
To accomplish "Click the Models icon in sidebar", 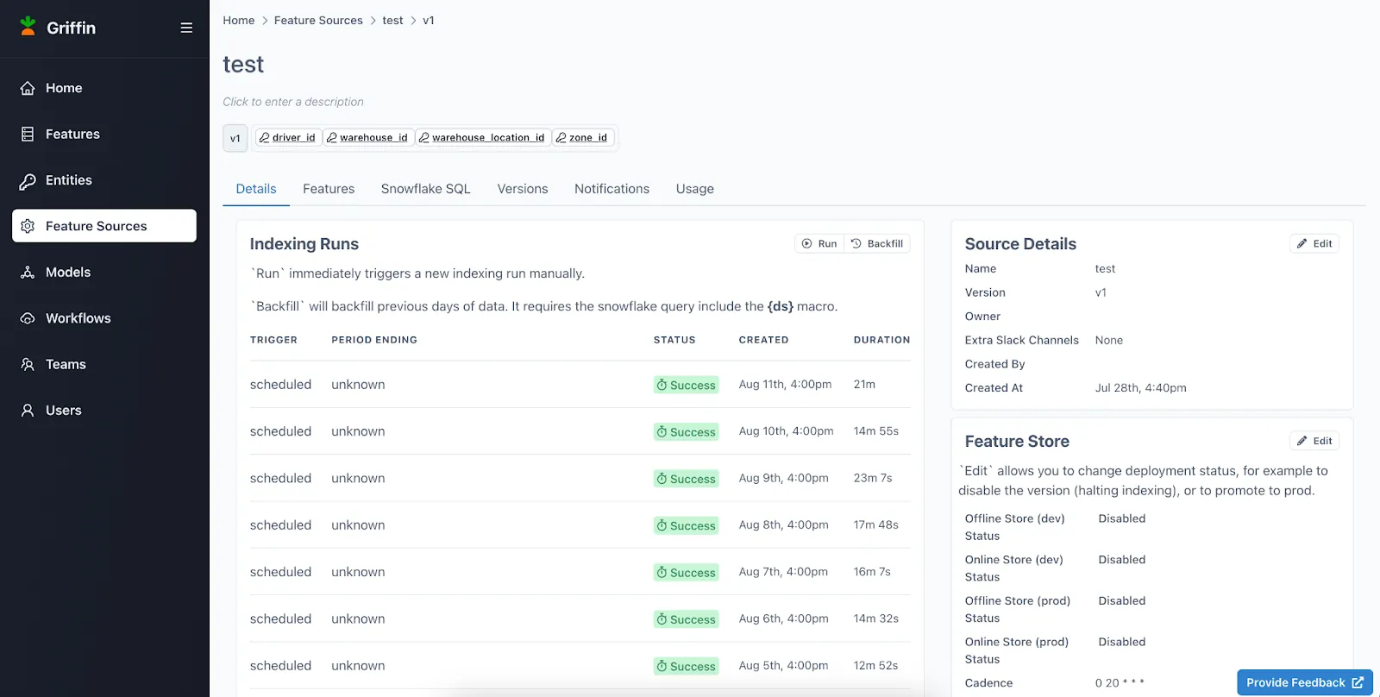I will (28, 273).
